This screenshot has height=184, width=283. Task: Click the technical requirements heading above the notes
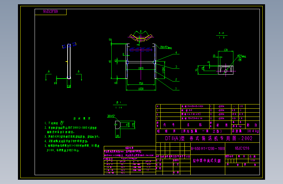pos(82,119)
